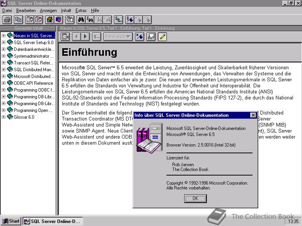The height and width of the screenshot is (226, 302).
Task: Expand 'Glossar 6.0' tree node
Action: [x=3, y=117]
